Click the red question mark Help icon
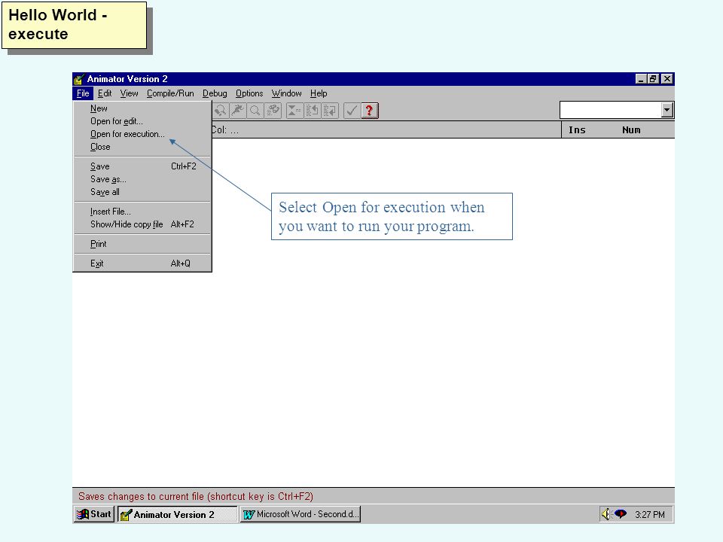 tap(369, 111)
